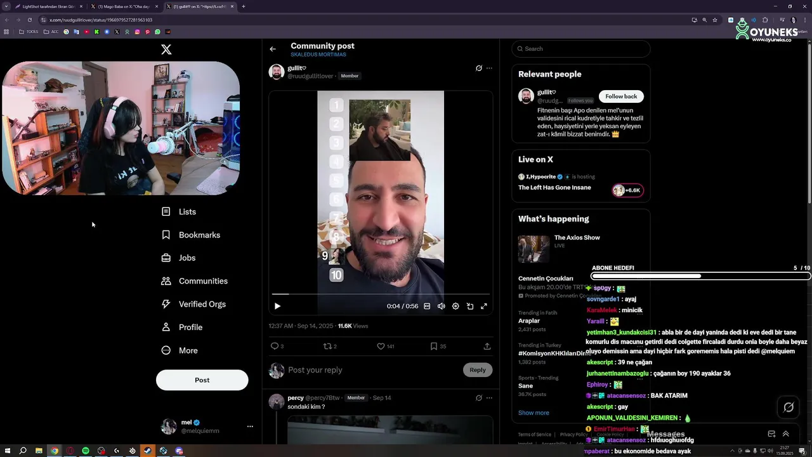Like the post with 141 likes
Viewport: 812px width, 457px height.
click(381, 346)
